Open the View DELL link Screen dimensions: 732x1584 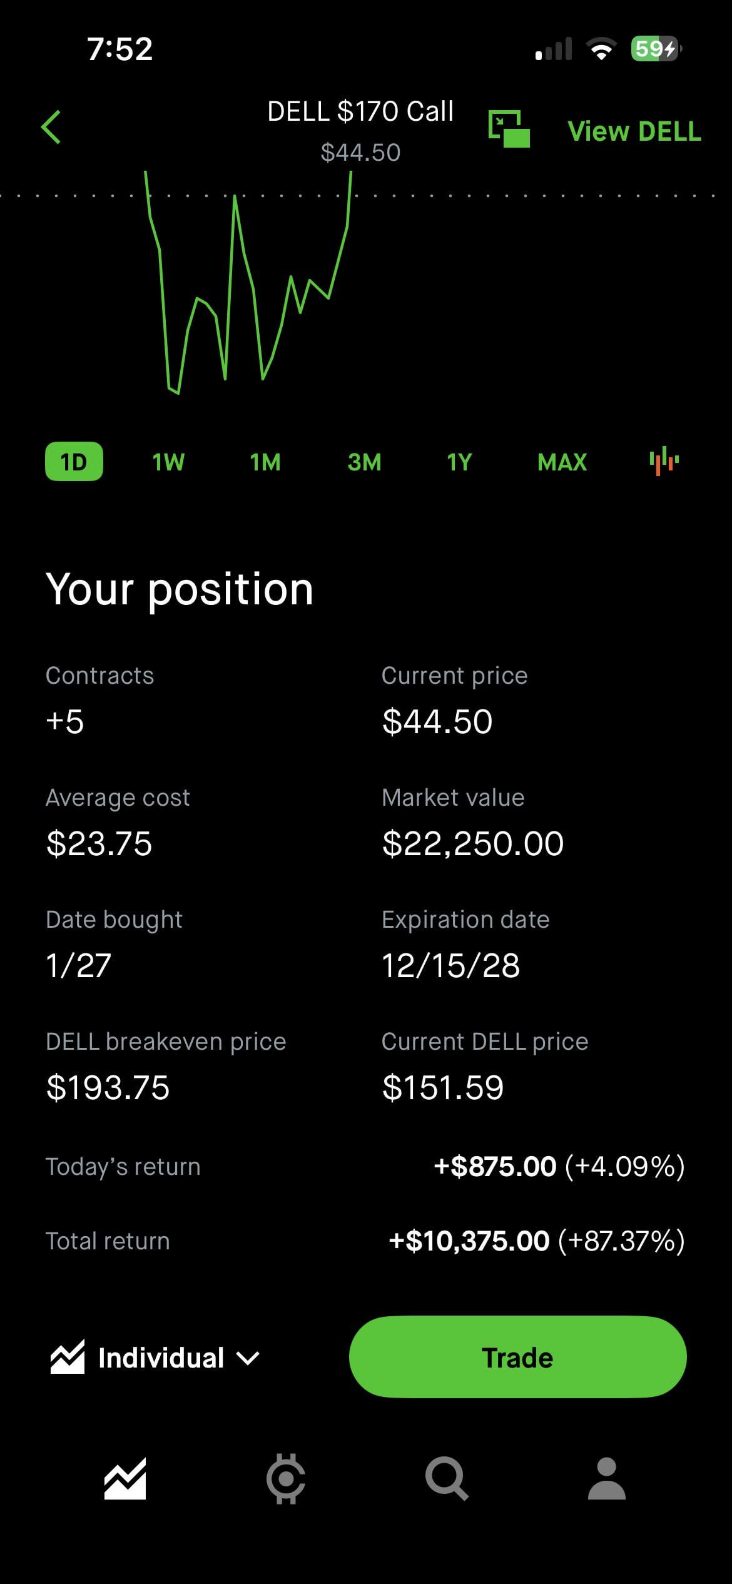click(634, 131)
